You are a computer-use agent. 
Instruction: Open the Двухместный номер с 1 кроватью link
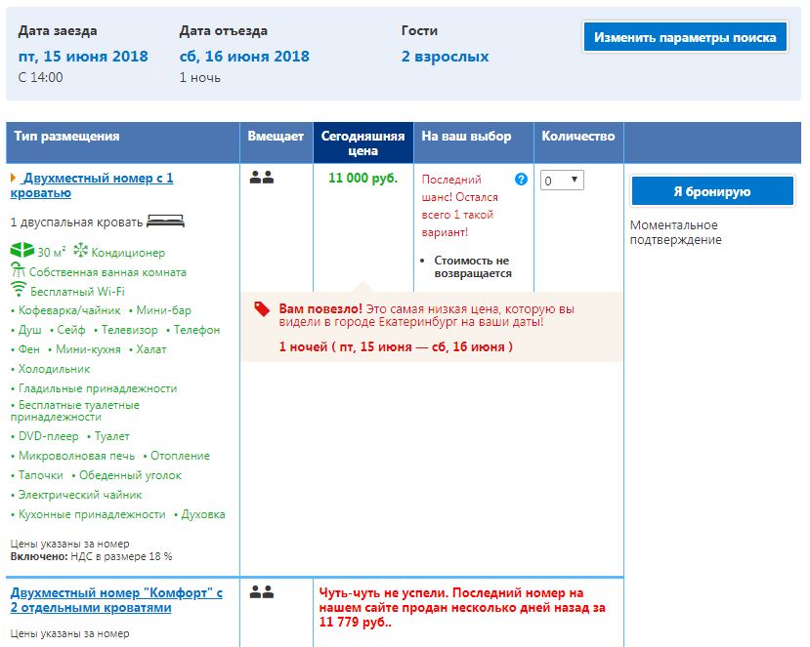point(97,185)
